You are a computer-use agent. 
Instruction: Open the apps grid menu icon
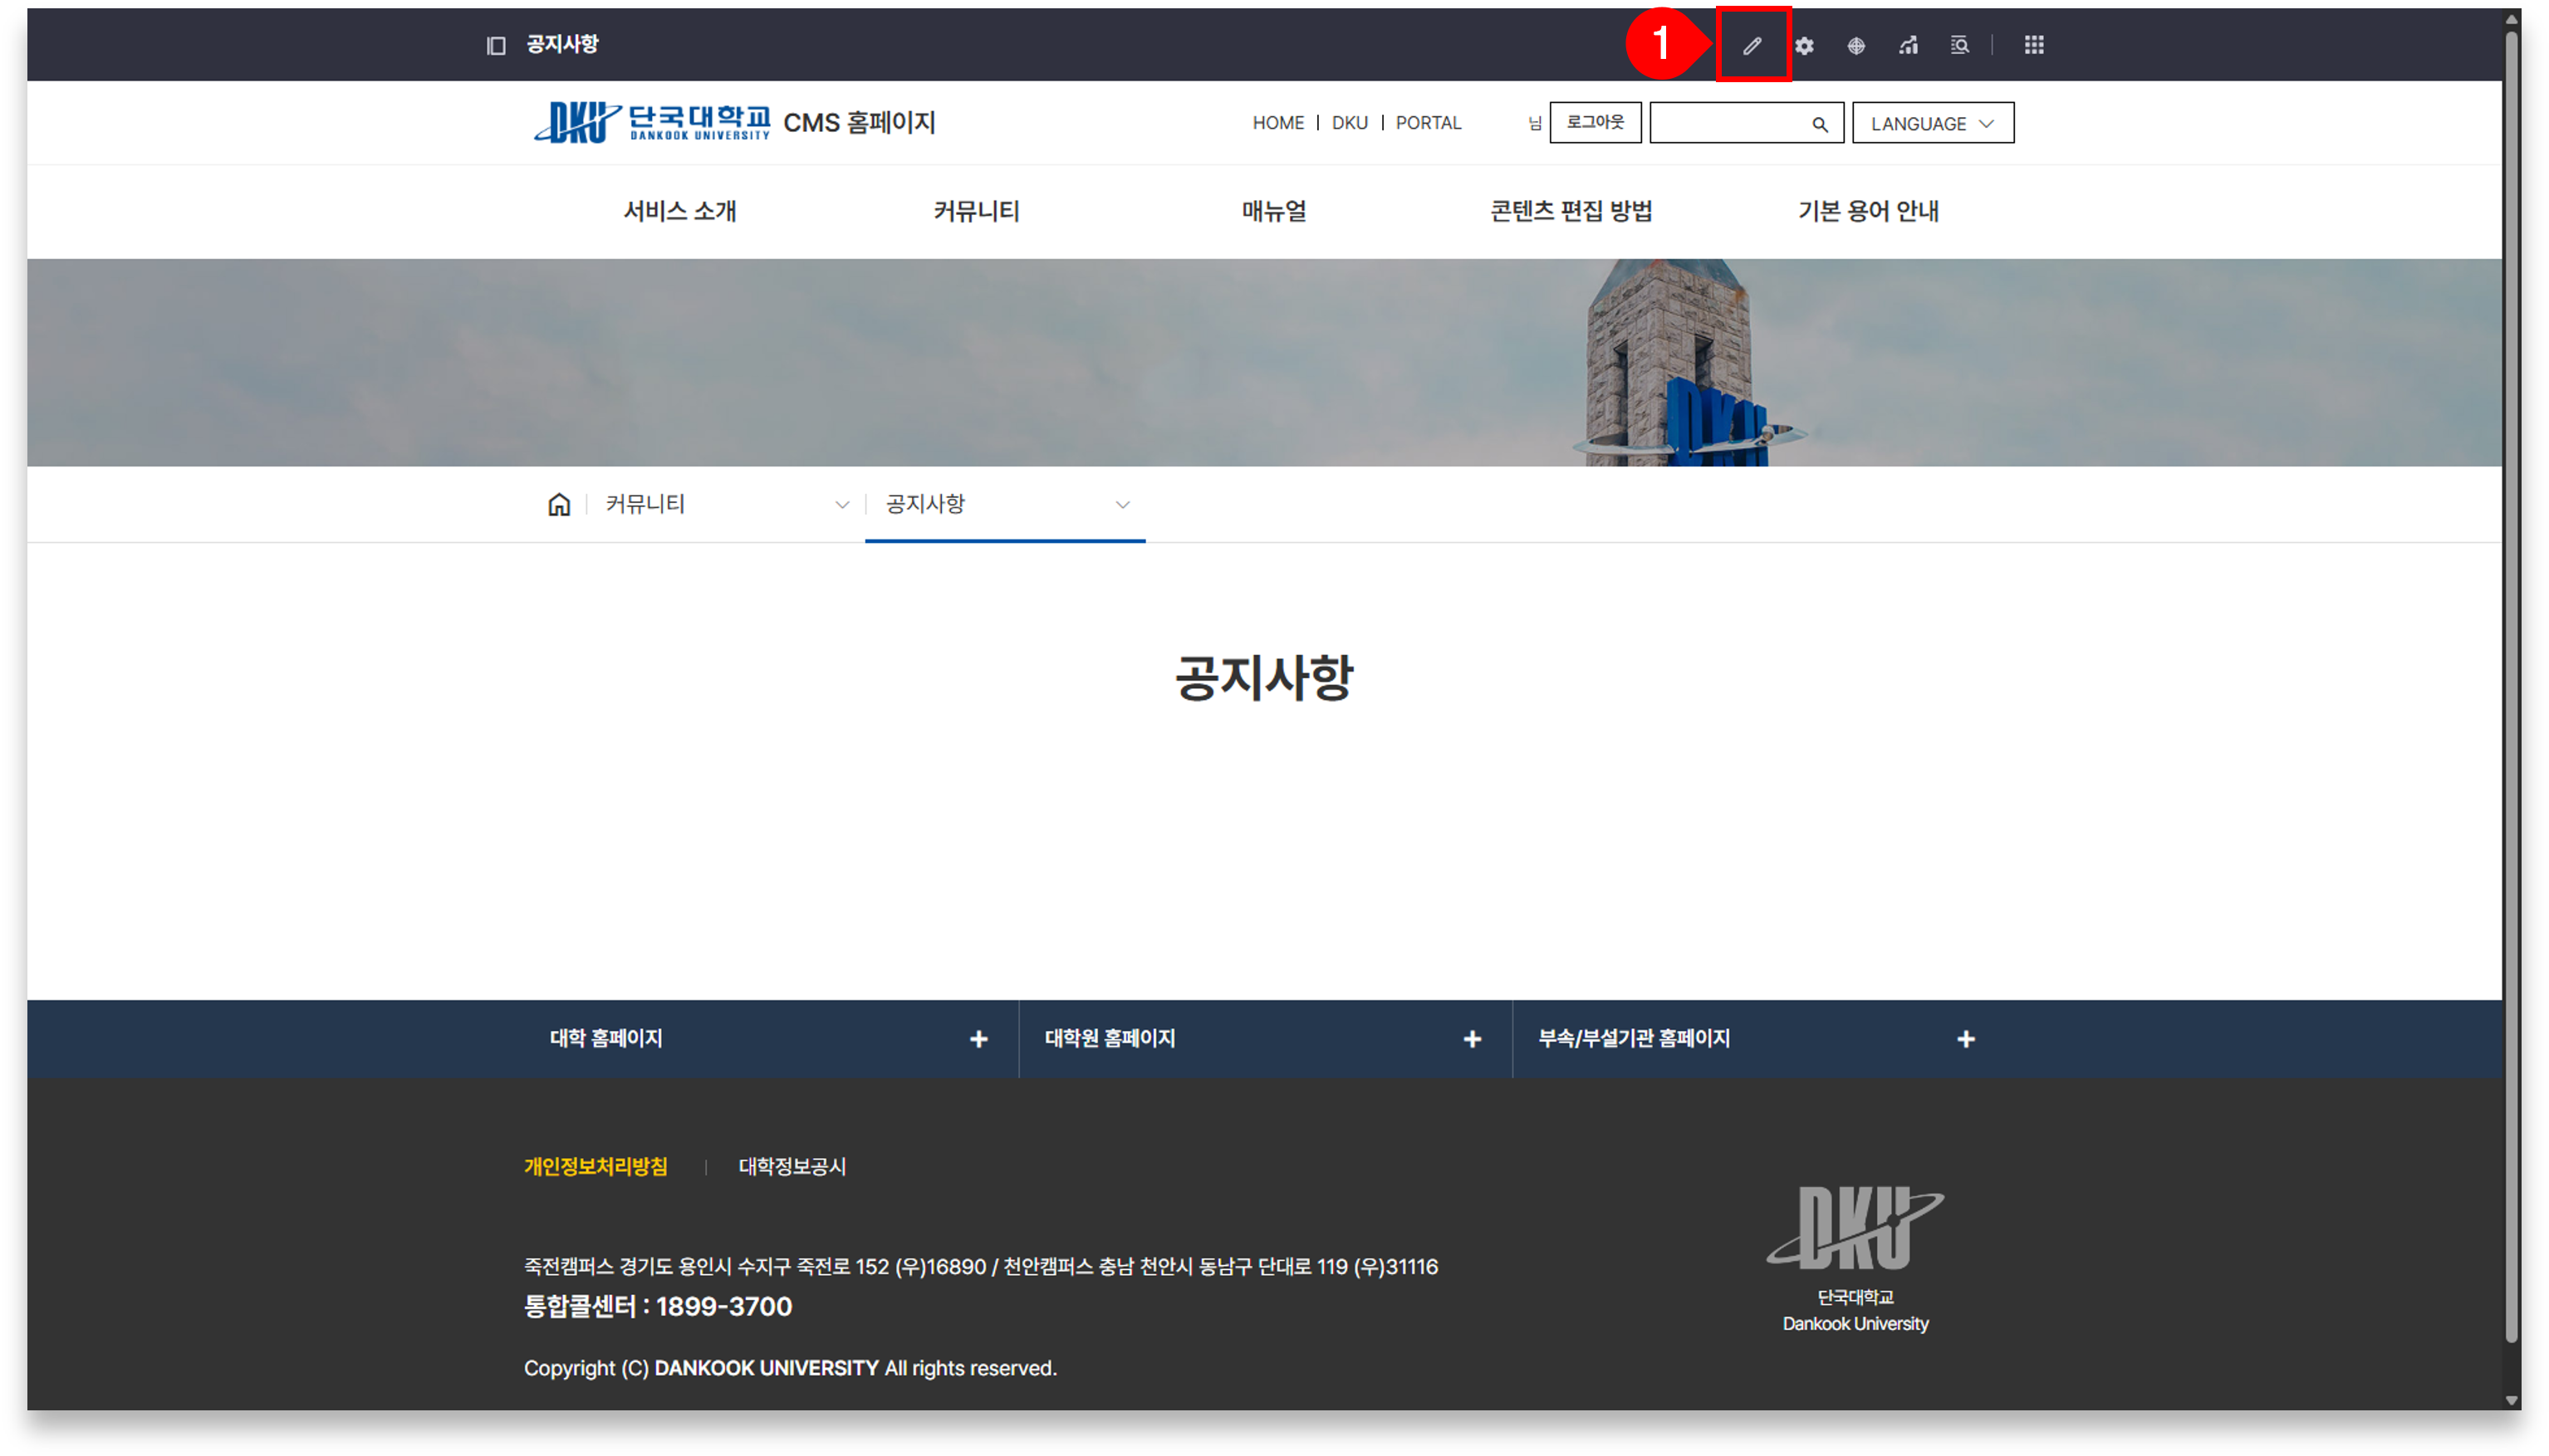pos(2034,45)
